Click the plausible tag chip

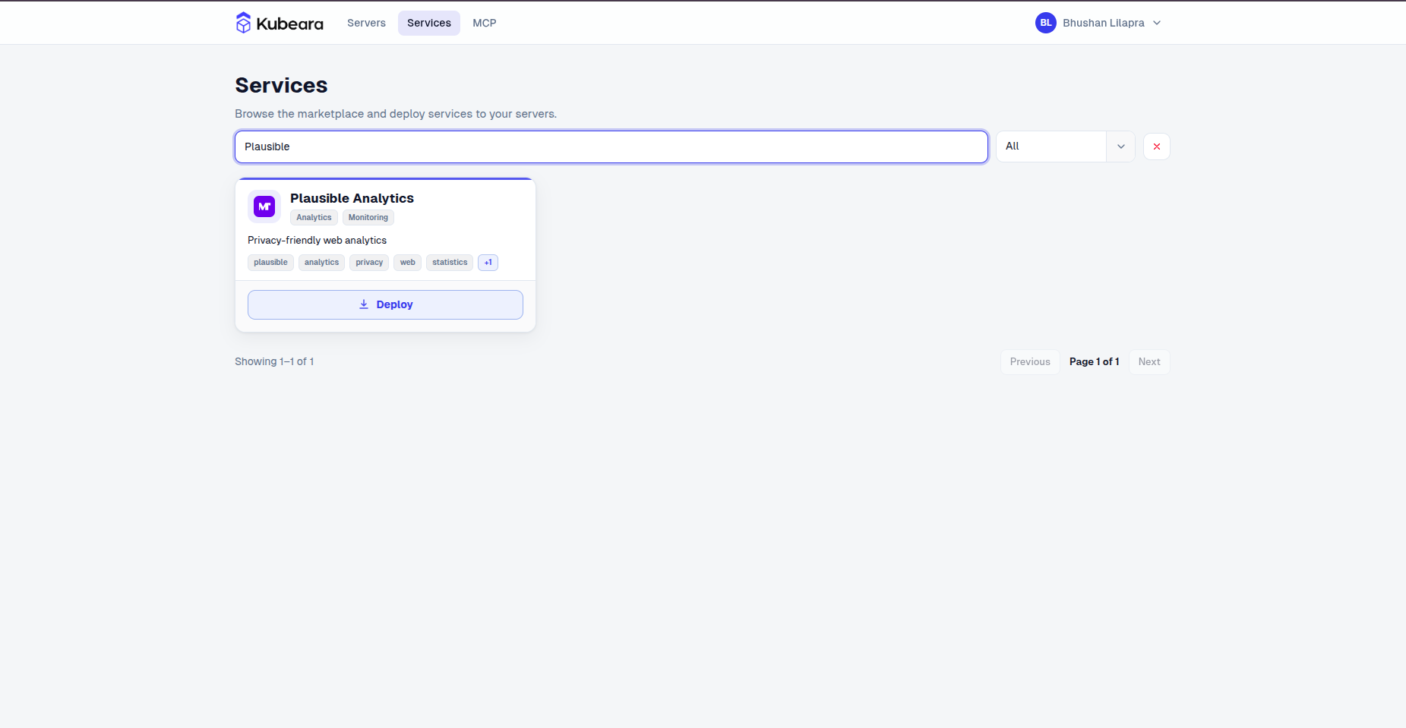click(x=270, y=263)
